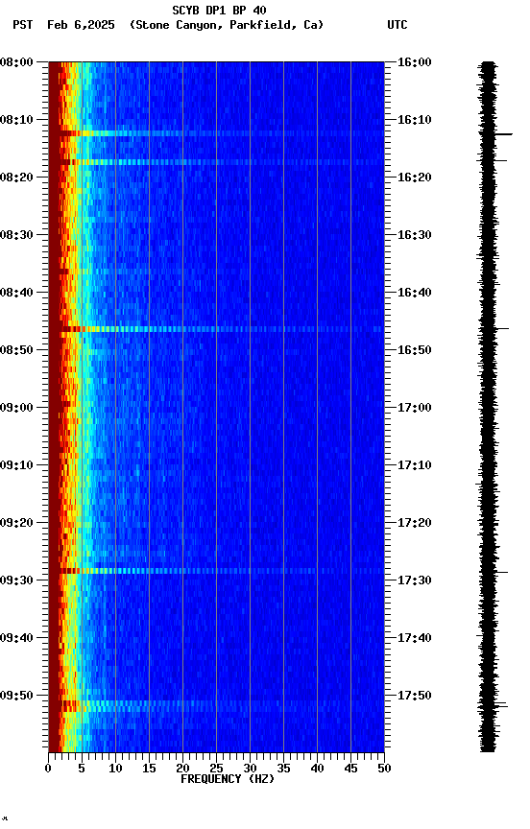Select the 09:00 PST time label
530x829 pixels.
[16, 408]
